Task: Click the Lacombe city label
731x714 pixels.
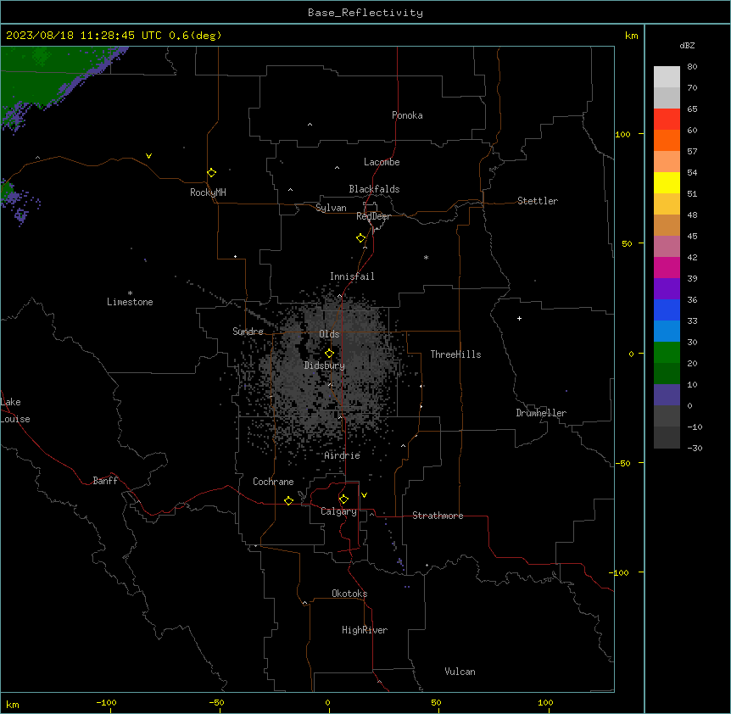Action: pyautogui.click(x=382, y=162)
